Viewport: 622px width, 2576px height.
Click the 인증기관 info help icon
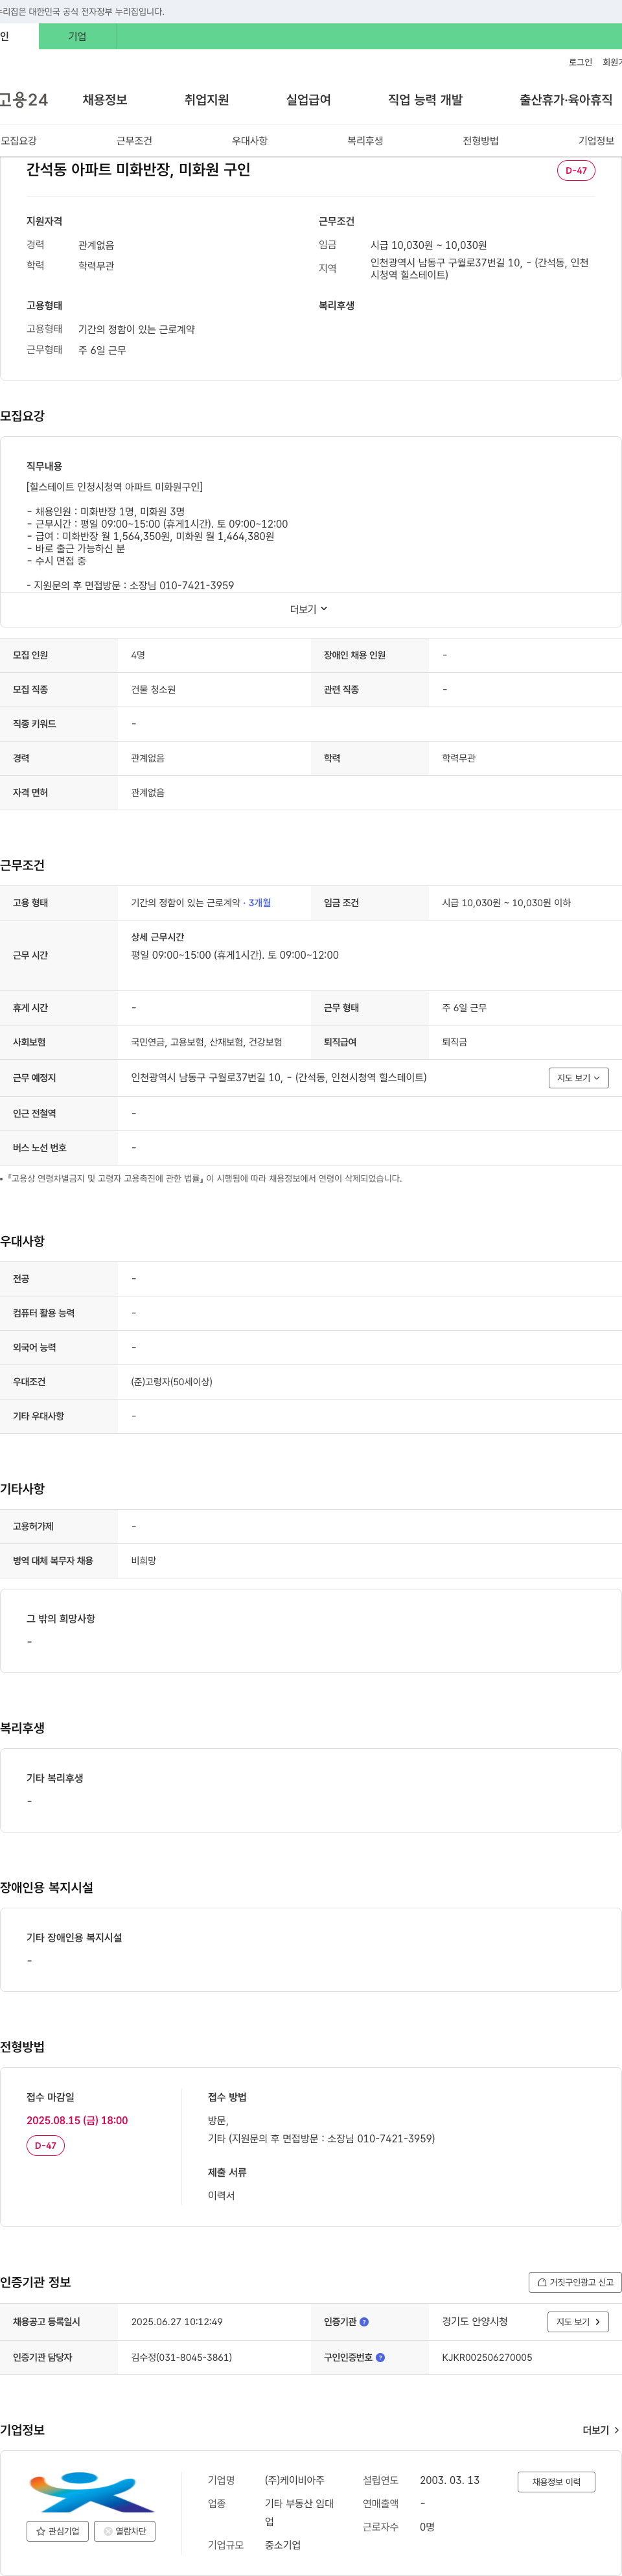coord(364,2322)
